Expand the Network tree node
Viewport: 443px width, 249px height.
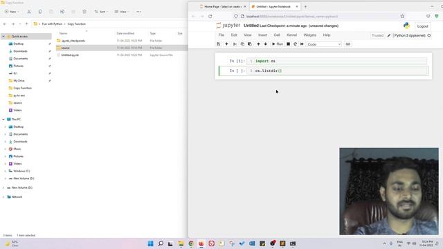(x=3, y=196)
